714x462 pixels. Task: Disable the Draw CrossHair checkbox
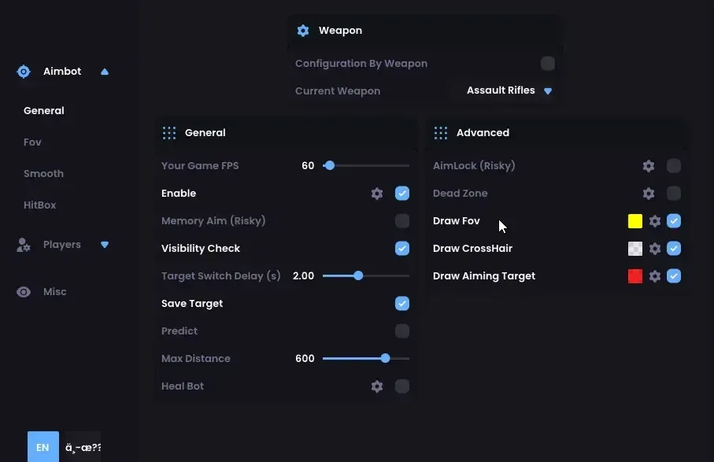[674, 249]
